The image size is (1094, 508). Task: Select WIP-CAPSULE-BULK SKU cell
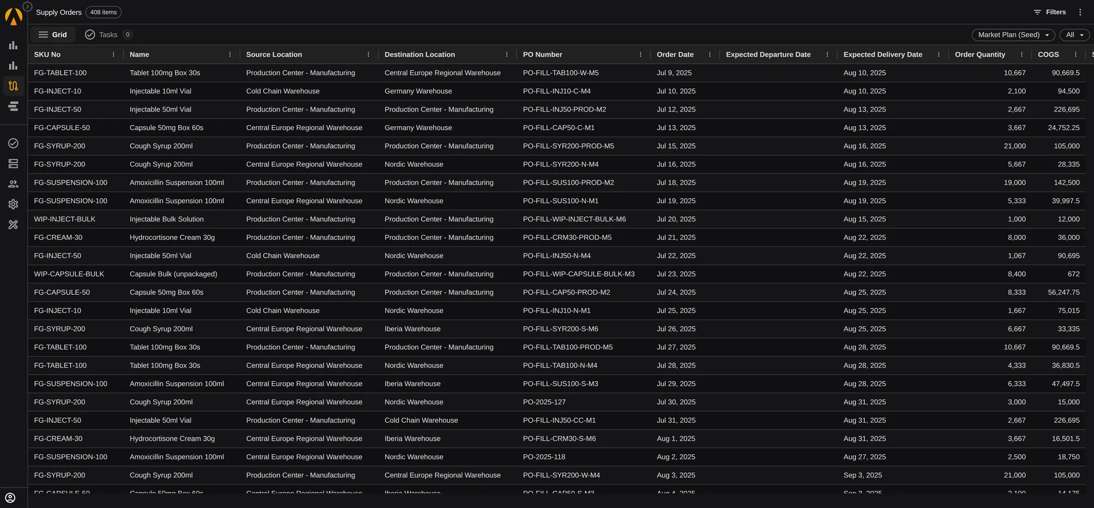coord(69,274)
